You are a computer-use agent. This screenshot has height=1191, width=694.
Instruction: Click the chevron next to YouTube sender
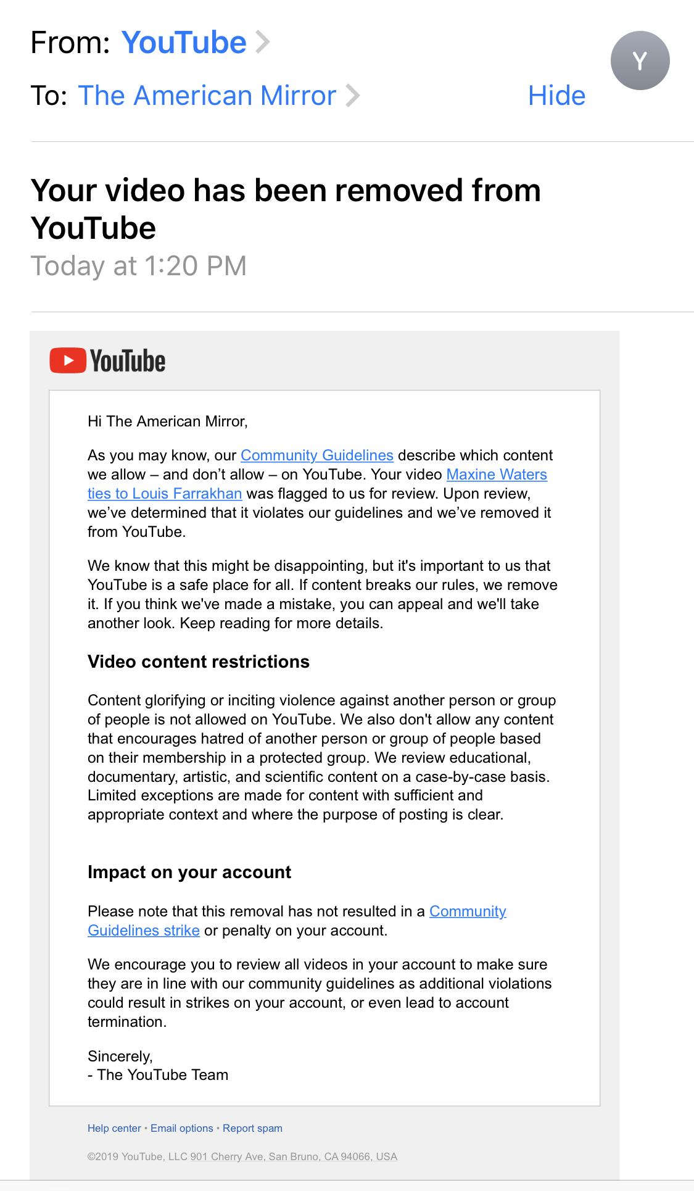pos(263,42)
